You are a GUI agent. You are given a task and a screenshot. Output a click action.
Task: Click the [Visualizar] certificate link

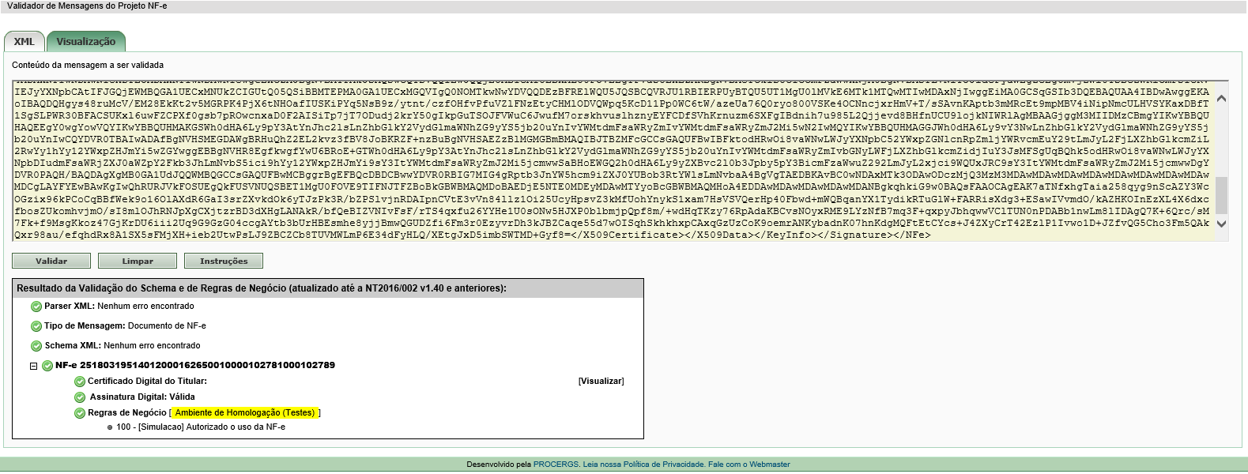click(x=601, y=382)
